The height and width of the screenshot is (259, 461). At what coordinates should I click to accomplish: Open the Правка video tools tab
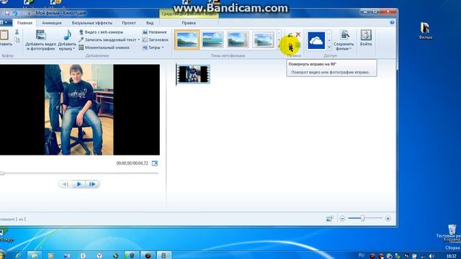coord(189,23)
